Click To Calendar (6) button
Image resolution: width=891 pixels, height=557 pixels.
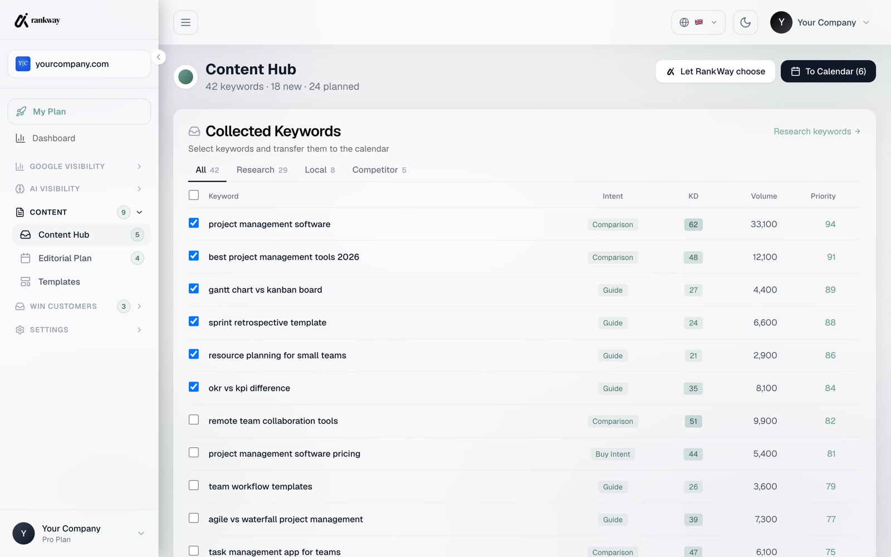click(828, 71)
